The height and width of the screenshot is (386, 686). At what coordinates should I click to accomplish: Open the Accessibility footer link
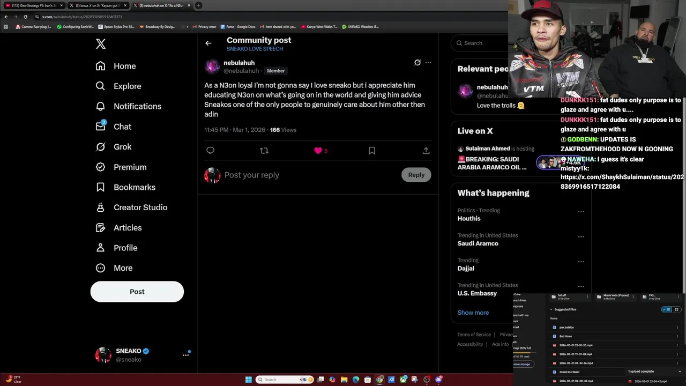tap(470, 344)
